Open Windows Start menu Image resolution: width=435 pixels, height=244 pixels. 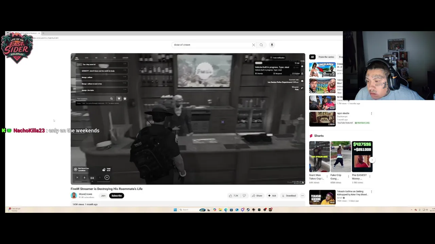[x=175, y=210]
